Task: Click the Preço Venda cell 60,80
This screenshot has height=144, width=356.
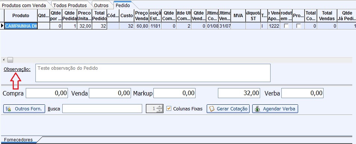Action: (142, 26)
